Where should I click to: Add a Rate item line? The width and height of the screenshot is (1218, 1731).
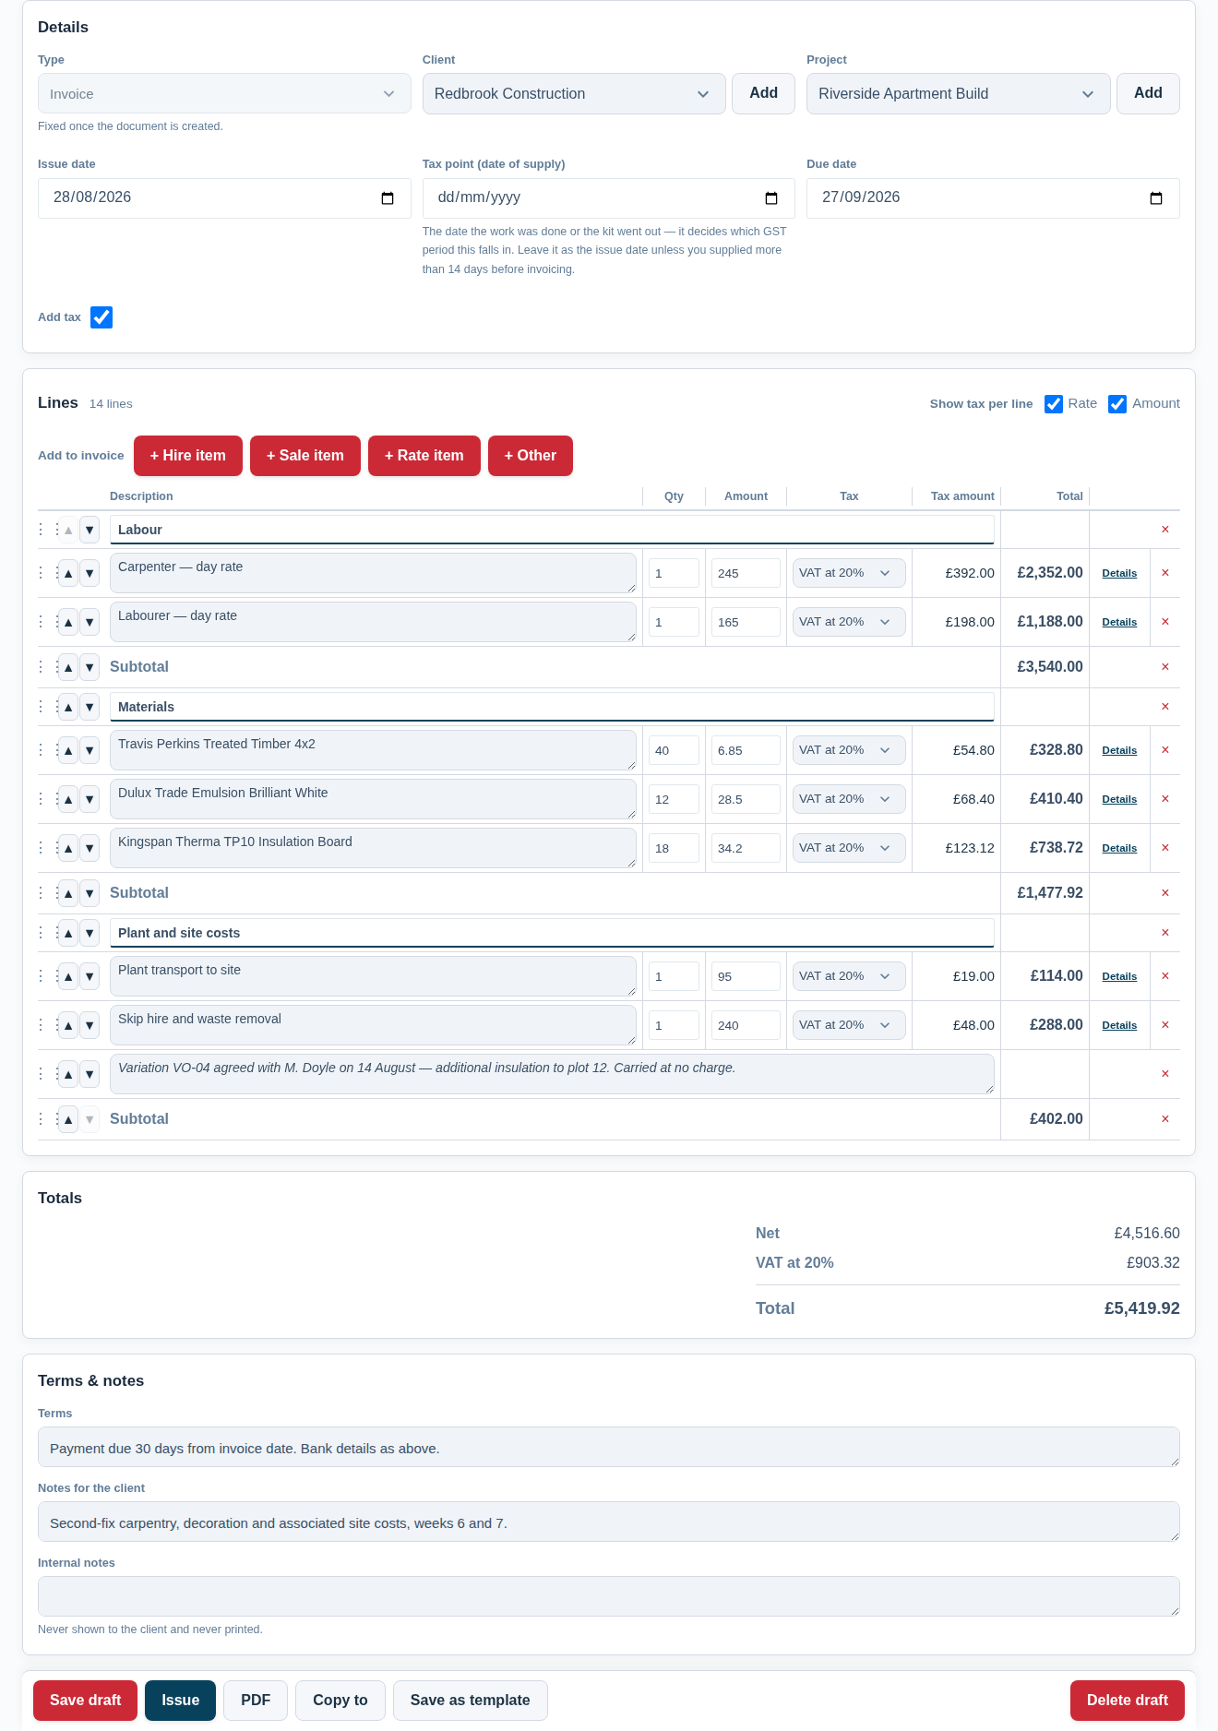(424, 456)
